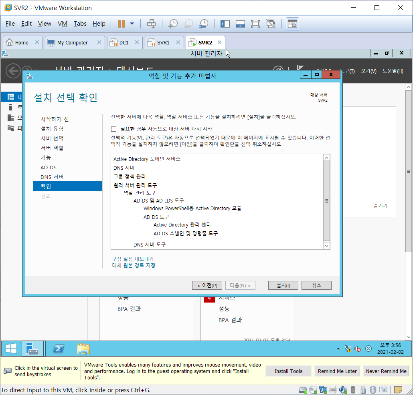Open the View menu in VMware
Image resolution: width=413 pixels, height=395 pixels.
[45, 24]
